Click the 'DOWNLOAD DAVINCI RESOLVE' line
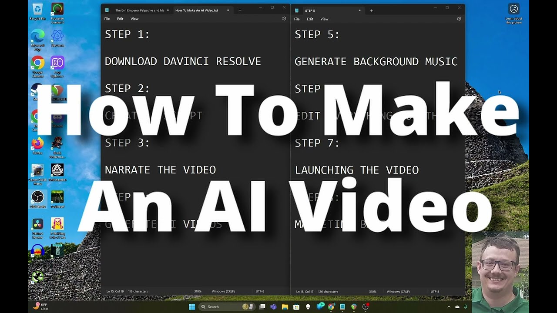 [183, 61]
